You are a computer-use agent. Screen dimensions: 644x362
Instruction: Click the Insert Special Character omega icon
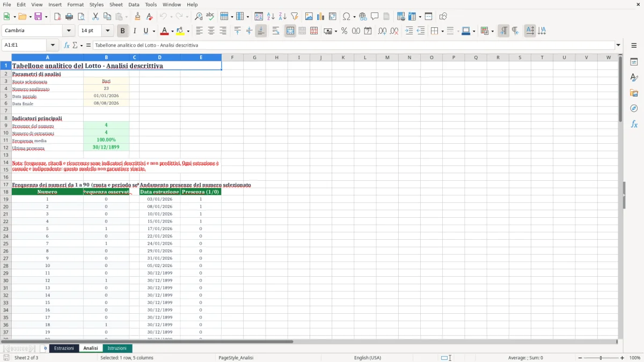pyautogui.click(x=346, y=17)
